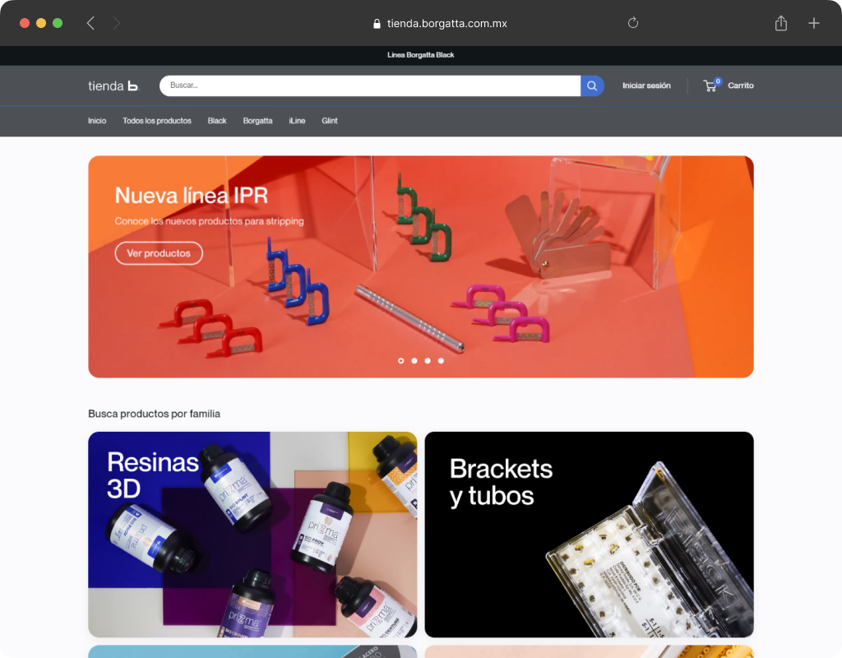Image resolution: width=842 pixels, height=658 pixels.
Task: Open the iLine category menu
Action: (297, 121)
